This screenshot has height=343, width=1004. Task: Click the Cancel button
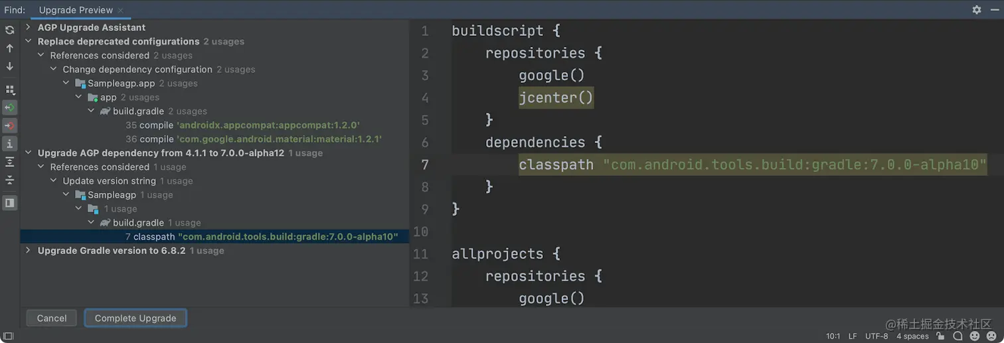click(52, 318)
